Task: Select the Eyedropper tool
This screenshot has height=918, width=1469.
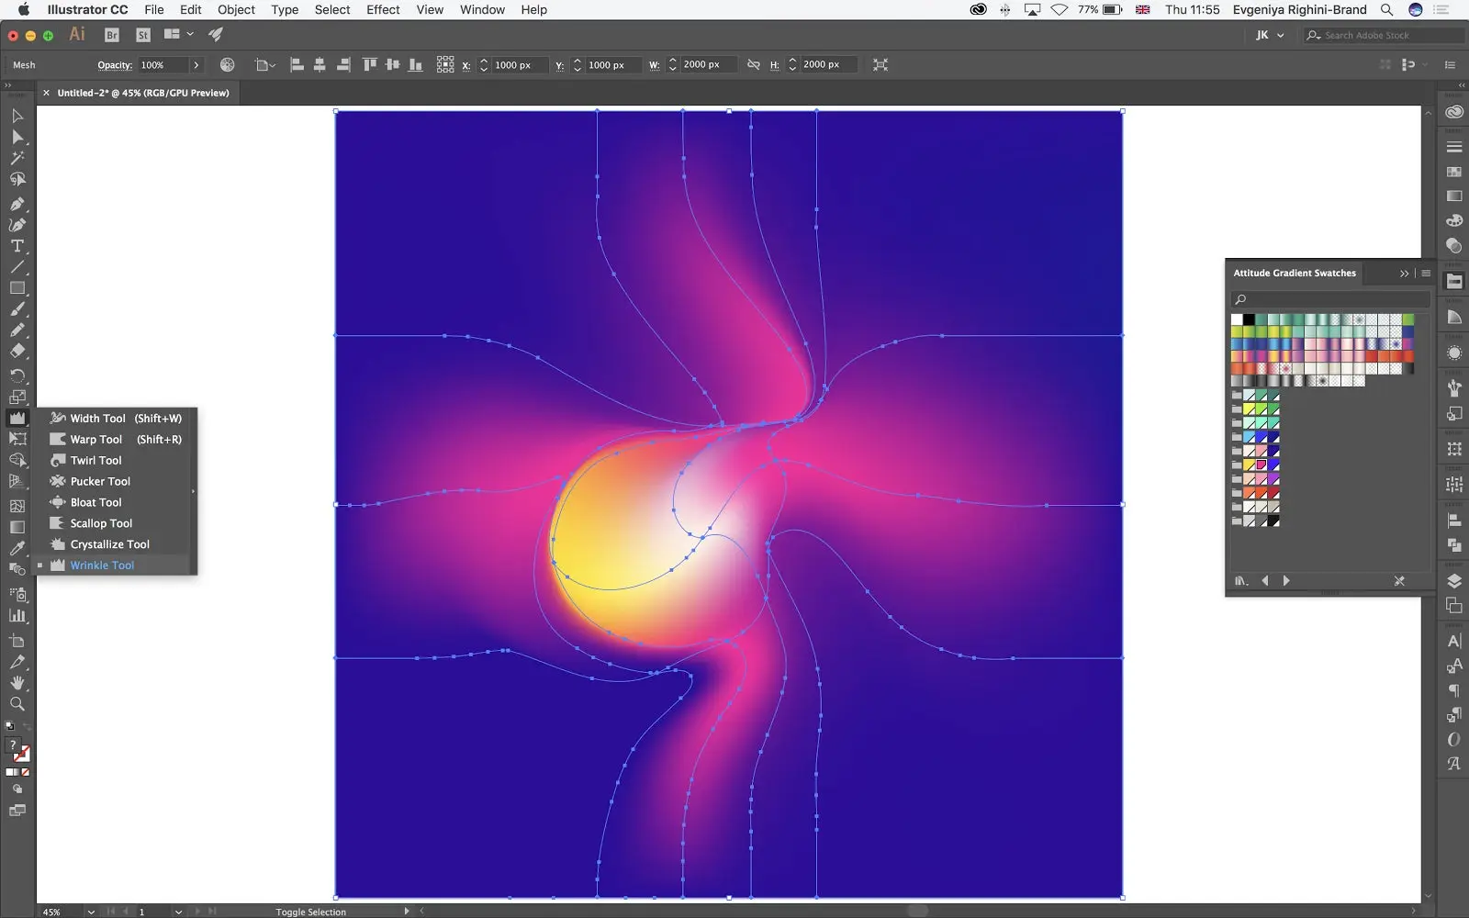Action: (17, 547)
